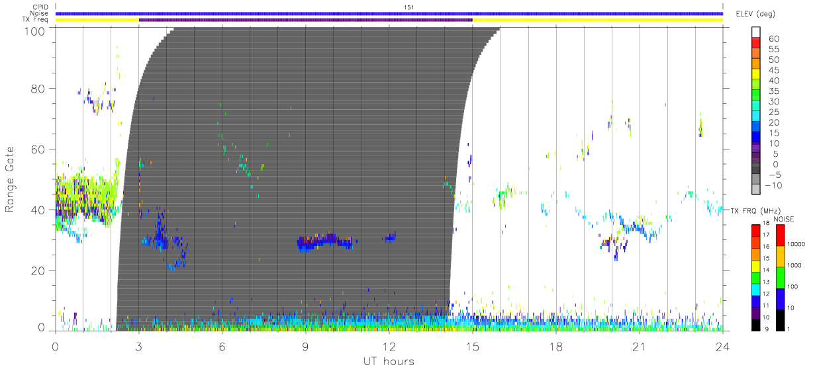Select the black bottom swatch in TX FRQ colorbar
813x375 pixels.
755,324
